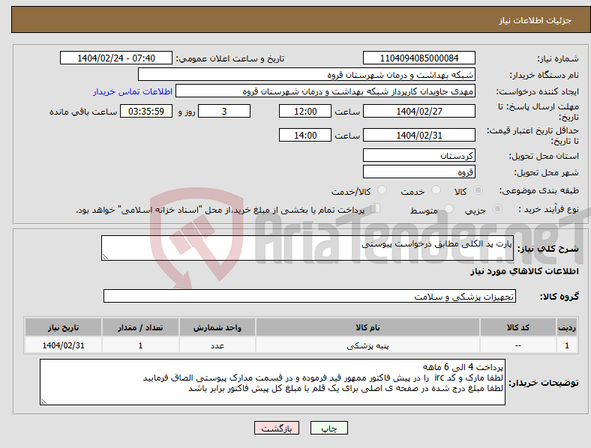Click the تعداد / مقدار column header
This screenshot has height=448, width=591.
(140, 327)
